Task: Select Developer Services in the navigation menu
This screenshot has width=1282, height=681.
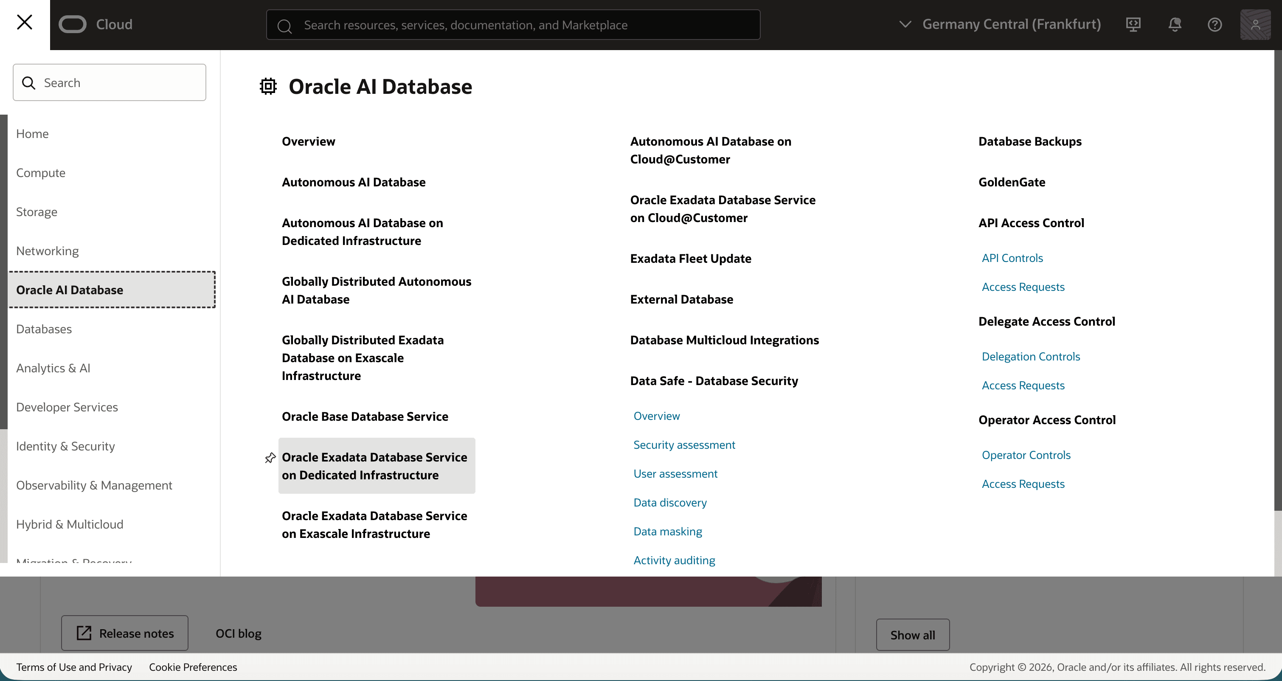Action: (x=67, y=407)
